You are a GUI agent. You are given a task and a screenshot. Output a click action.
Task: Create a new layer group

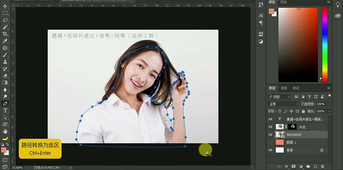pos(308,167)
